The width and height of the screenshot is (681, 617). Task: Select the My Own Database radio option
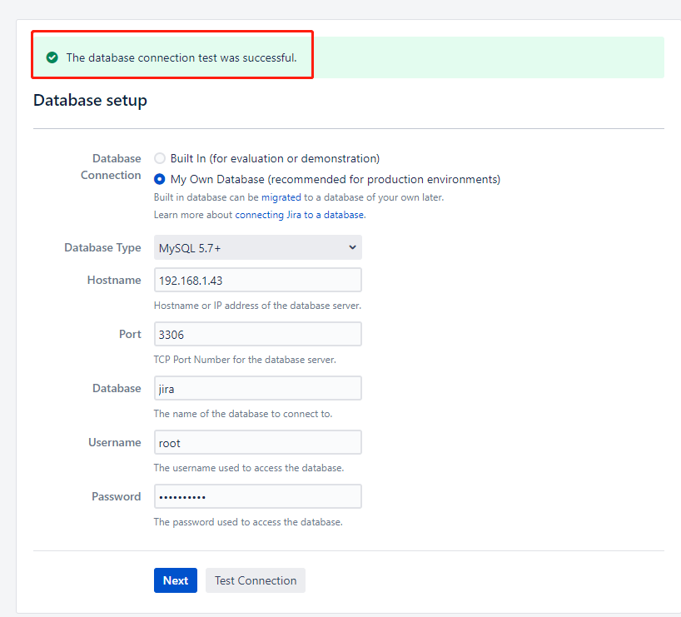(x=159, y=178)
